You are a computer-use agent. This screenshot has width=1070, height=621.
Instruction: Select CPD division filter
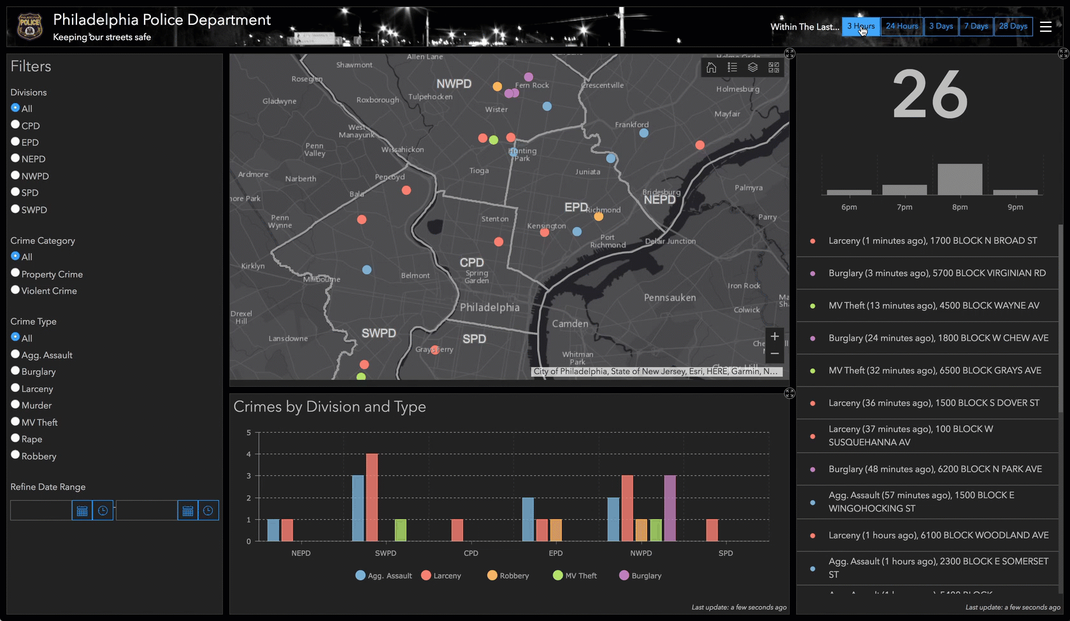coord(15,125)
